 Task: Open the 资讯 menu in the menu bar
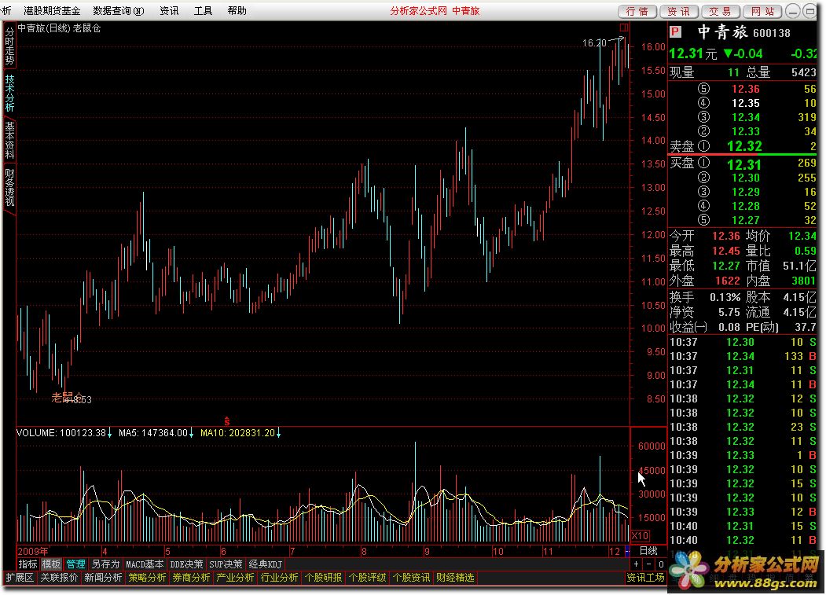(x=169, y=10)
